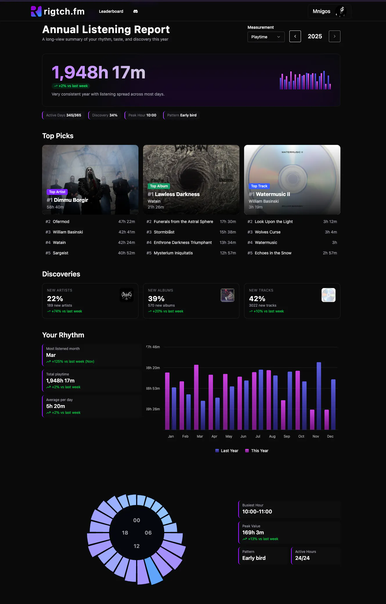Click the Discovery 34% chip
This screenshot has height=604, width=386.
tap(105, 115)
